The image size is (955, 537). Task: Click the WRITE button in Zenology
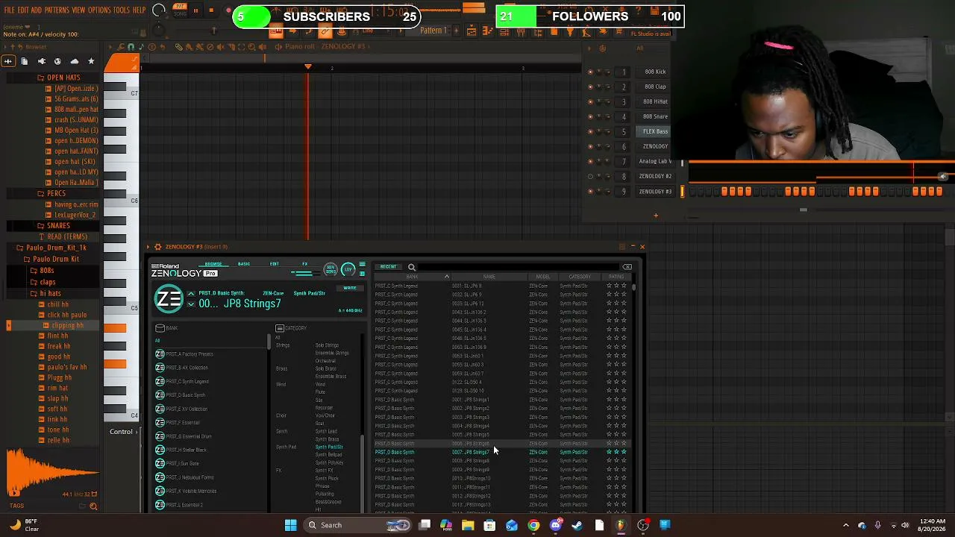coord(350,288)
